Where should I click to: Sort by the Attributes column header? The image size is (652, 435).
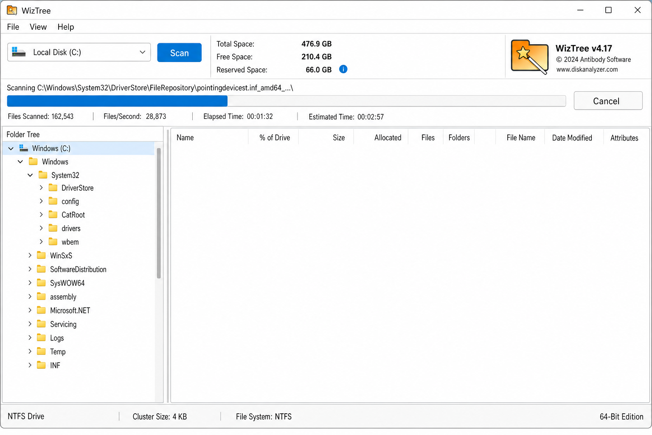pos(624,138)
